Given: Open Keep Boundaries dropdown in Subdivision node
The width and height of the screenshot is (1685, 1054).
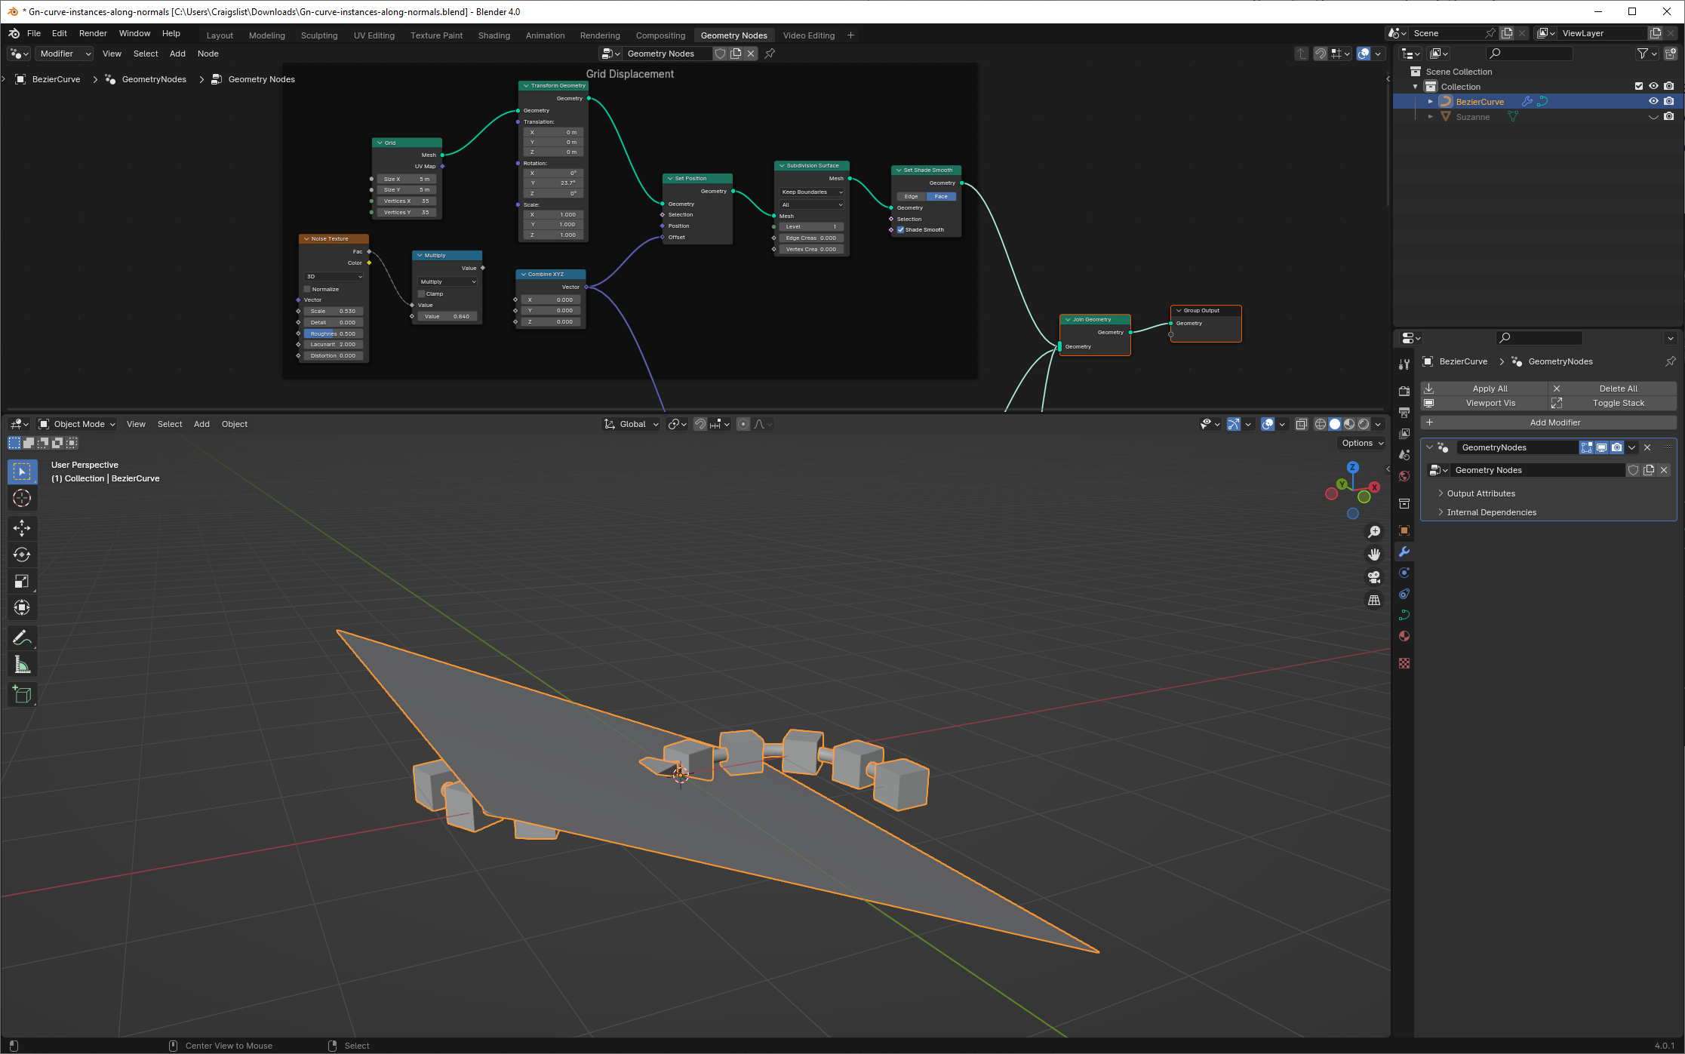Looking at the screenshot, I should pyautogui.click(x=812, y=192).
